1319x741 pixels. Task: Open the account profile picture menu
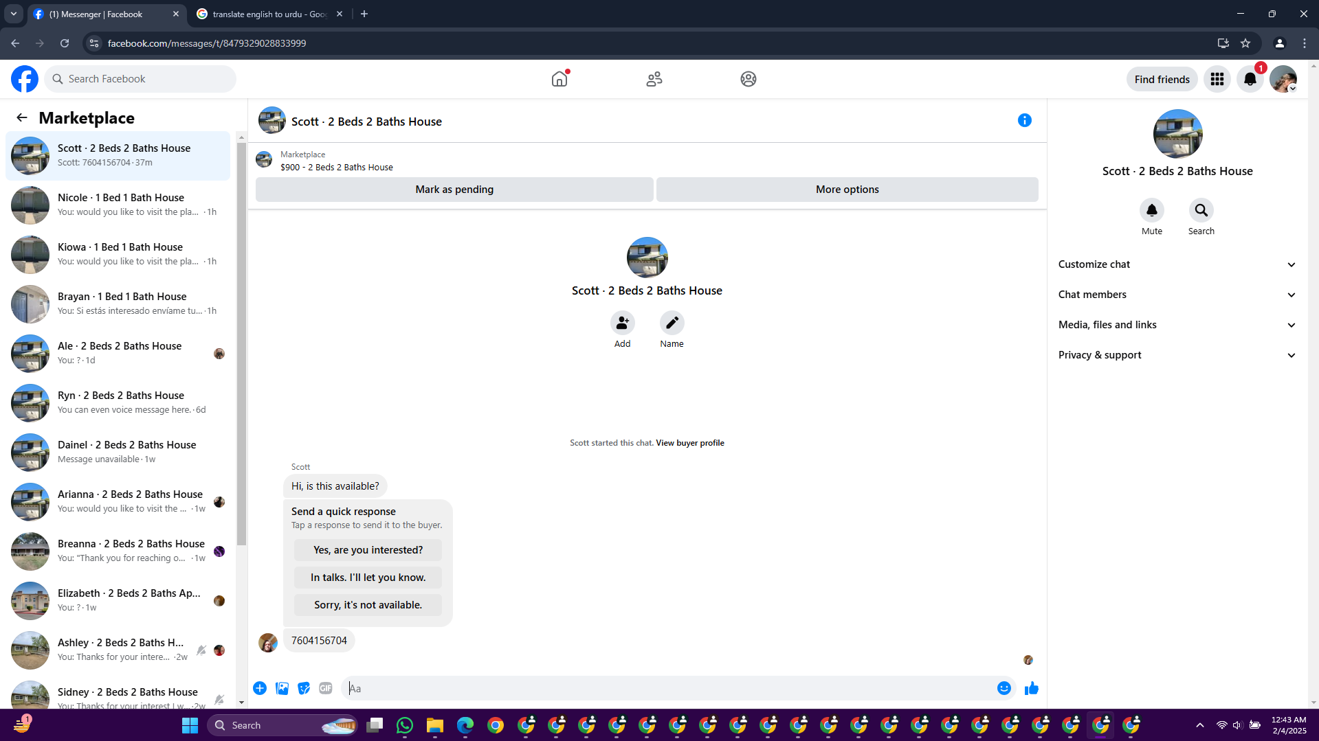click(1283, 79)
